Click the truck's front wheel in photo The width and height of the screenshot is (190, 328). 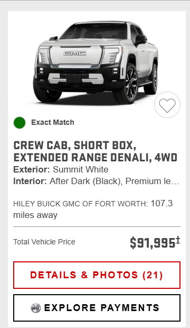click(126, 84)
